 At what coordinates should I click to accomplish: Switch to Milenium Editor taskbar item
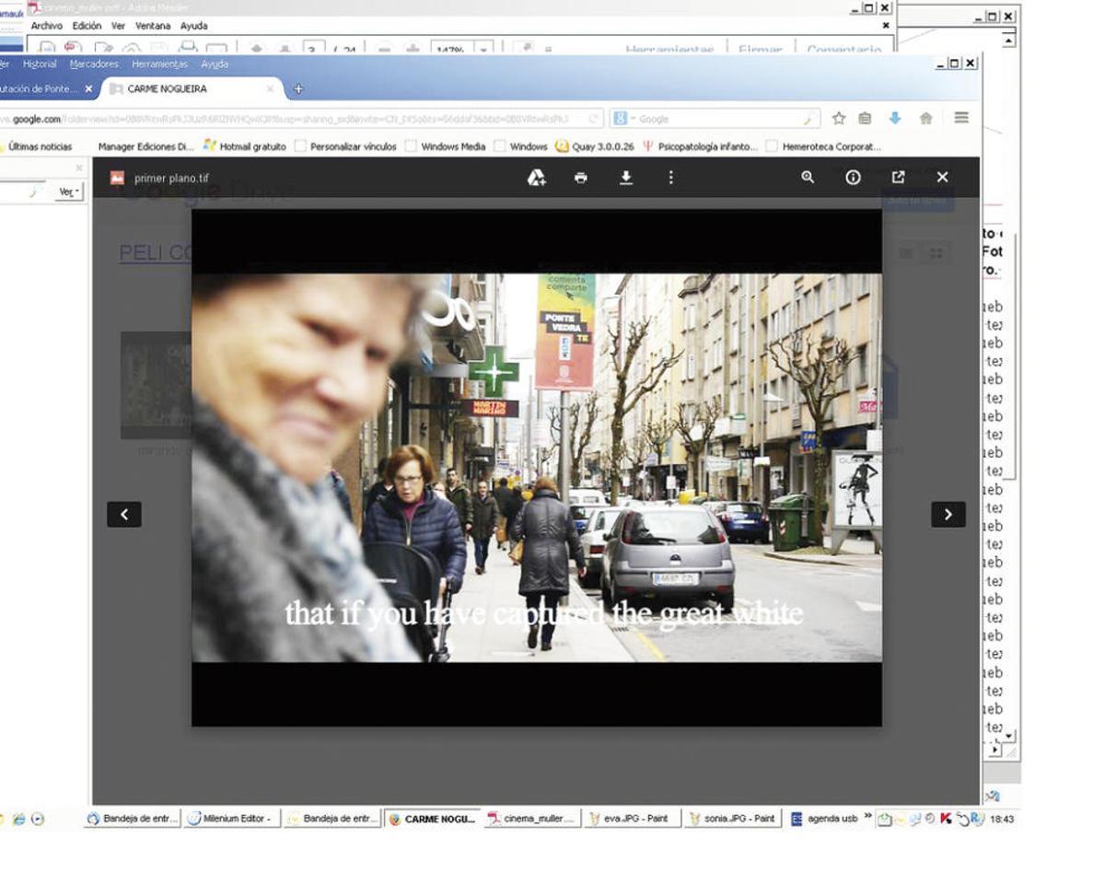230,819
